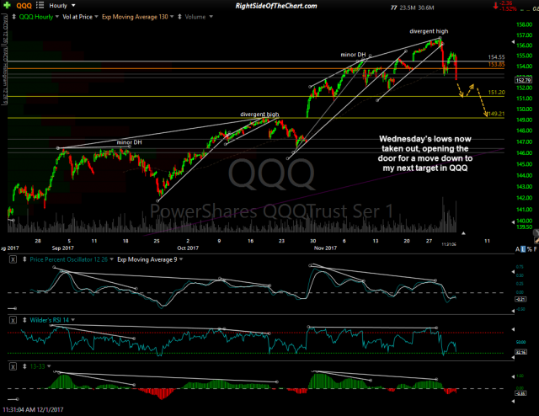This screenshot has width=539, height=416.
Task: Expand the Wilder's RSI 14 dropdown
Action: [x=73, y=320]
